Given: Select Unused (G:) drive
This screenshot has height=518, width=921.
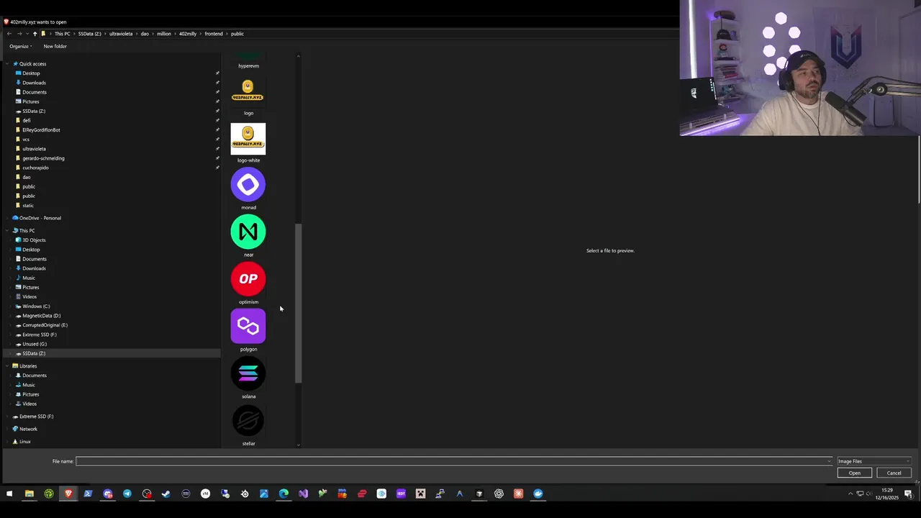Looking at the screenshot, I should pyautogui.click(x=35, y=344).
